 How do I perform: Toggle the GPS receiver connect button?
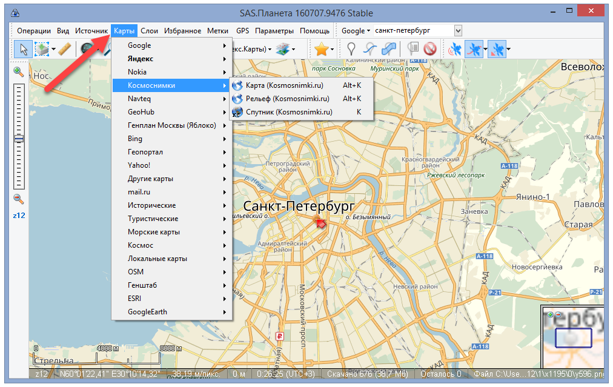[x=454, y=49]
